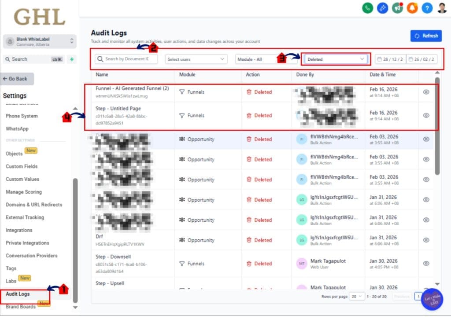
Task: Open the Deleted action filter dropdown
Action: (x=336, y=58)
